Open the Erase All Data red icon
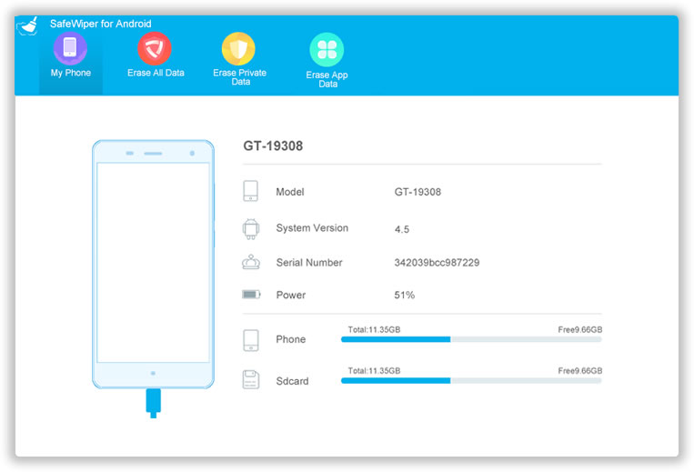 [155, 48]
